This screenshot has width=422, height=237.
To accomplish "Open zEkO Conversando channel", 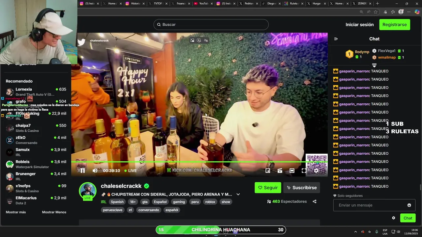I will tap(36, 140).
